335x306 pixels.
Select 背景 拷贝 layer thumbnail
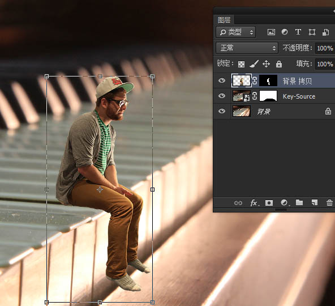click(241, 80)
